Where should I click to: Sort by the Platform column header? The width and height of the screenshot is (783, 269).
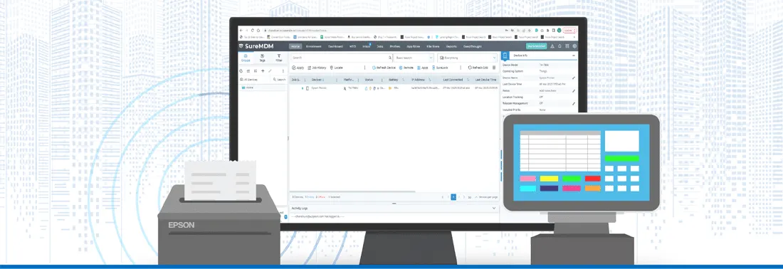click(349, 80)
